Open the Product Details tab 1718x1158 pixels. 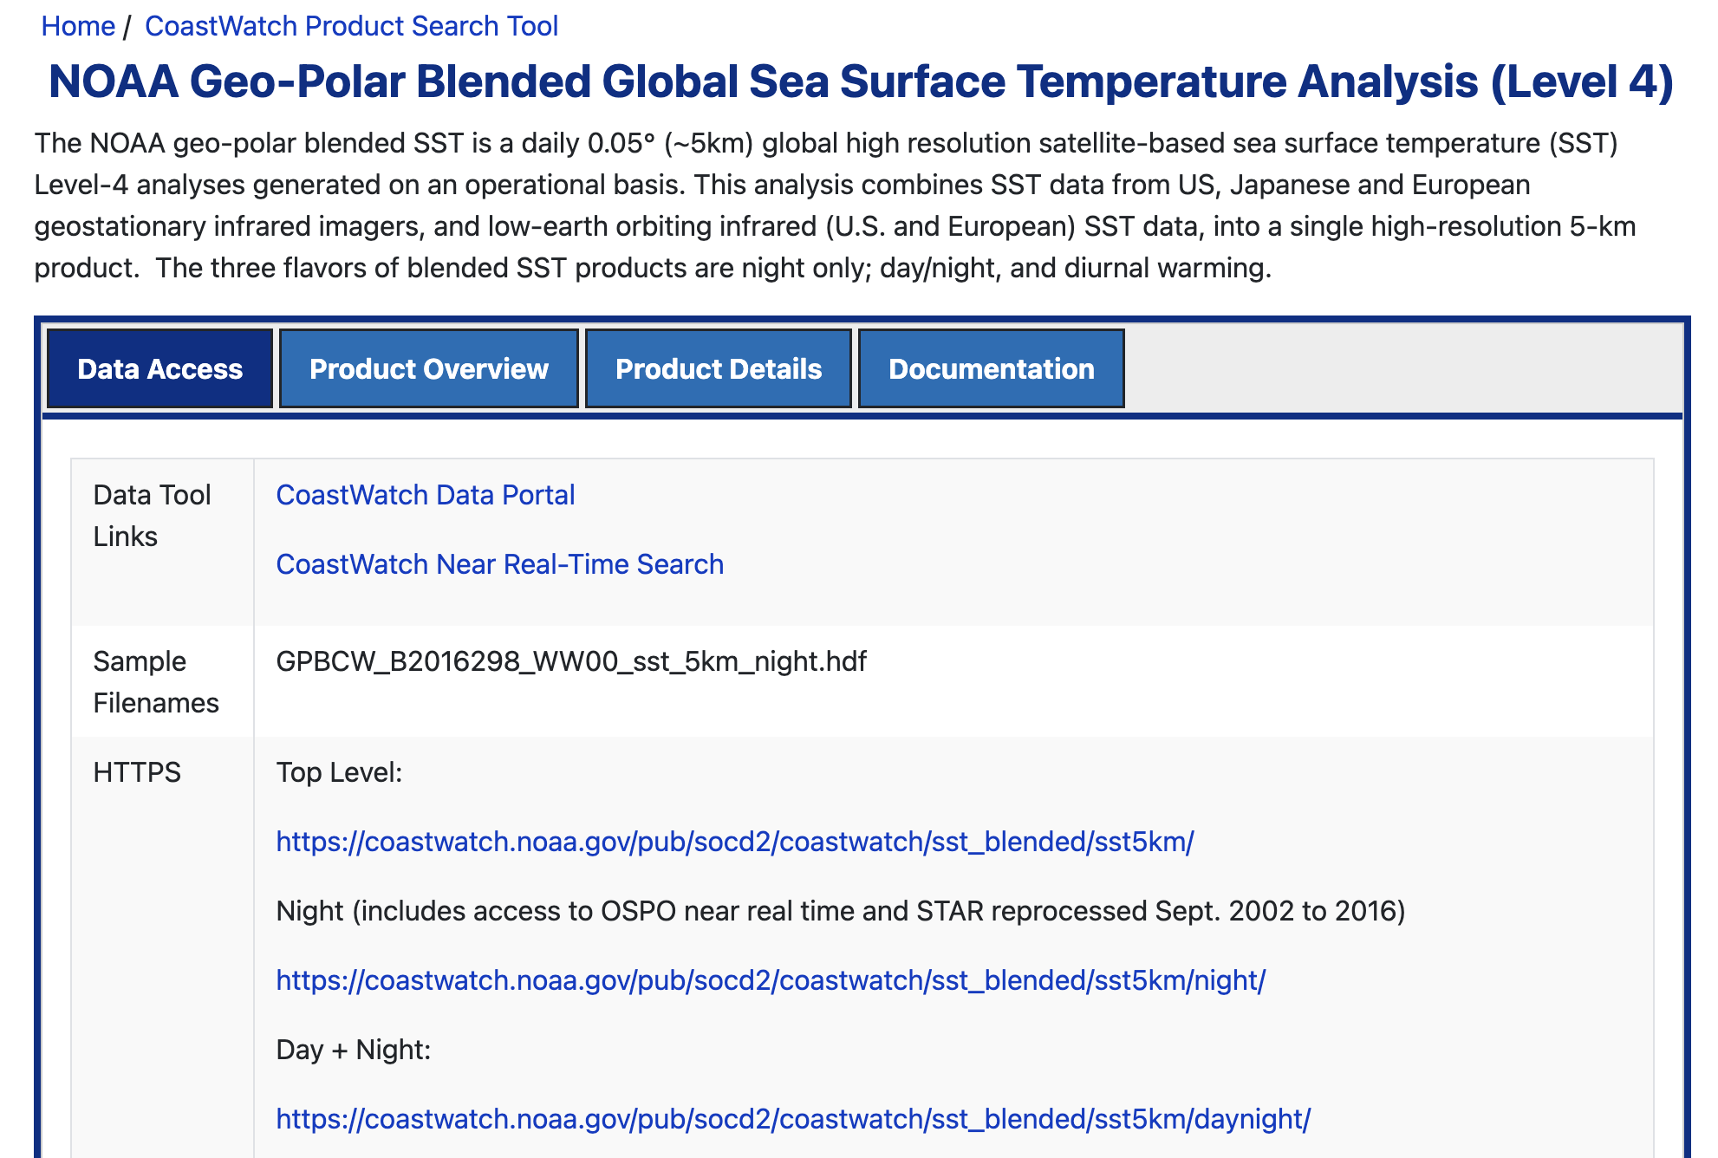click(x=719, y=368)
